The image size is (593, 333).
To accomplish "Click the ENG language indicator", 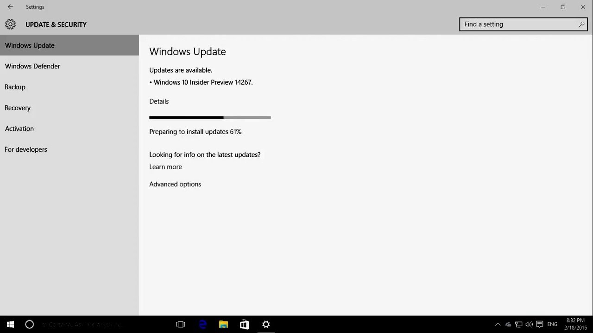I will point(552,324).
